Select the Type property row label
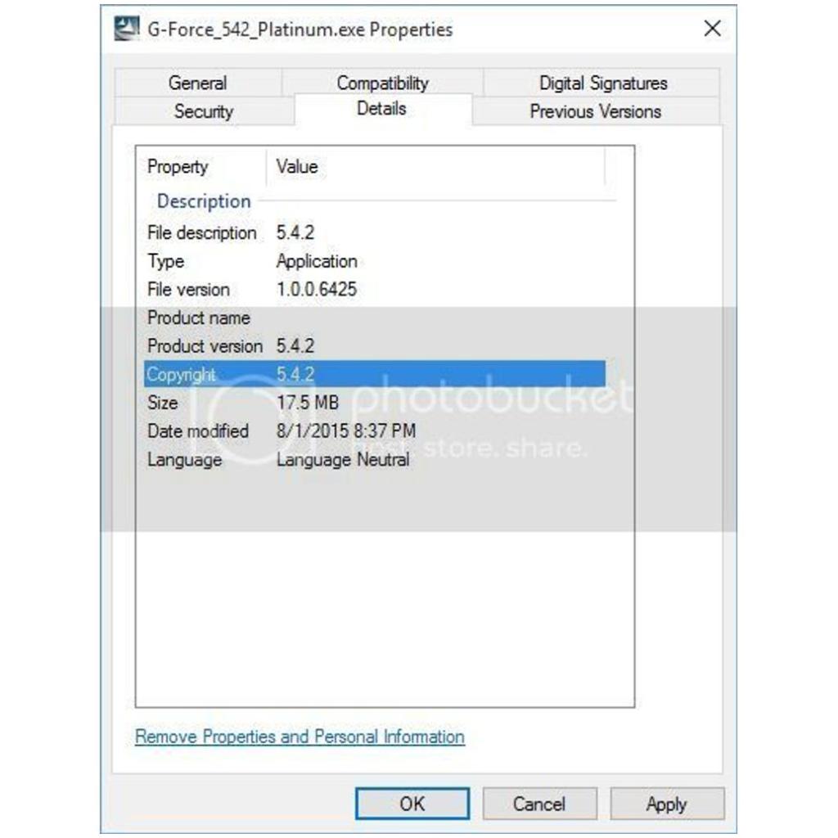The height and width of the screenshot is (838, 838). click(165, 261)
